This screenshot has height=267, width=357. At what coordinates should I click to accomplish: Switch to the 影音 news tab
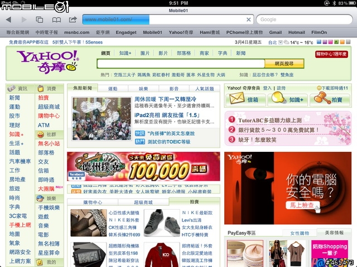pos(174,88)
